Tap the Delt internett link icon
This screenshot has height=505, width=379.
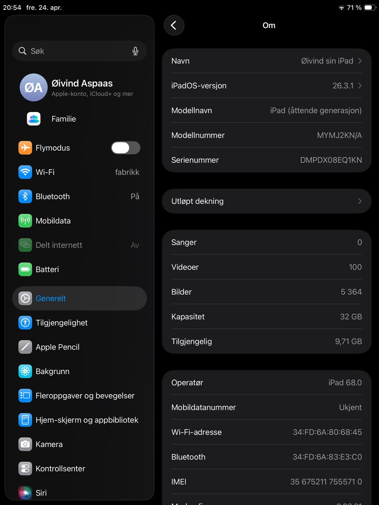coord(25,245)
